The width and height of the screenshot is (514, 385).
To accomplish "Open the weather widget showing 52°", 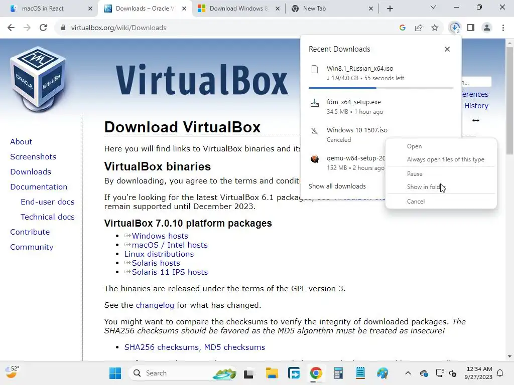I will [x=13, y=372].
